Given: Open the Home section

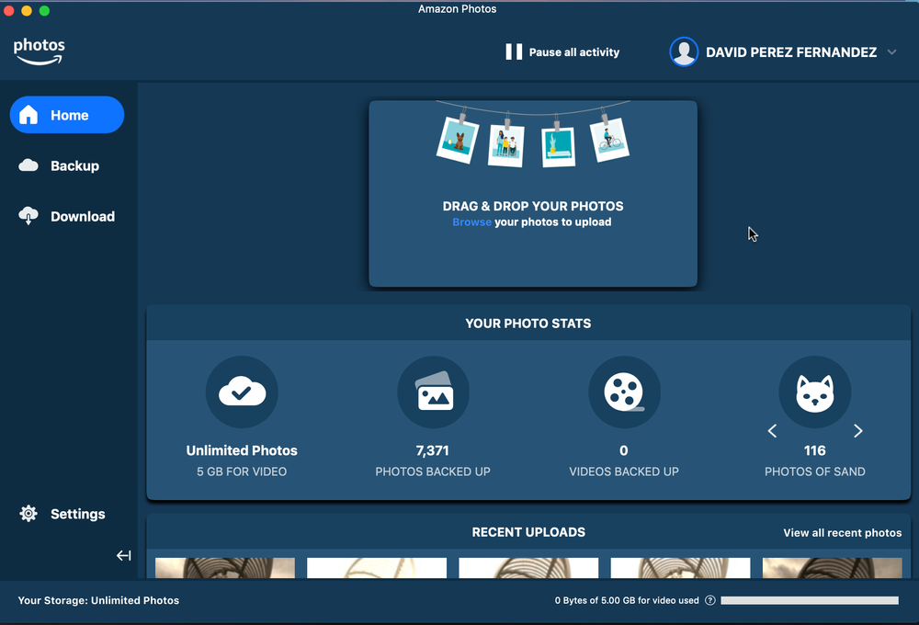Looking at the screenshot, I should [67, 115].
